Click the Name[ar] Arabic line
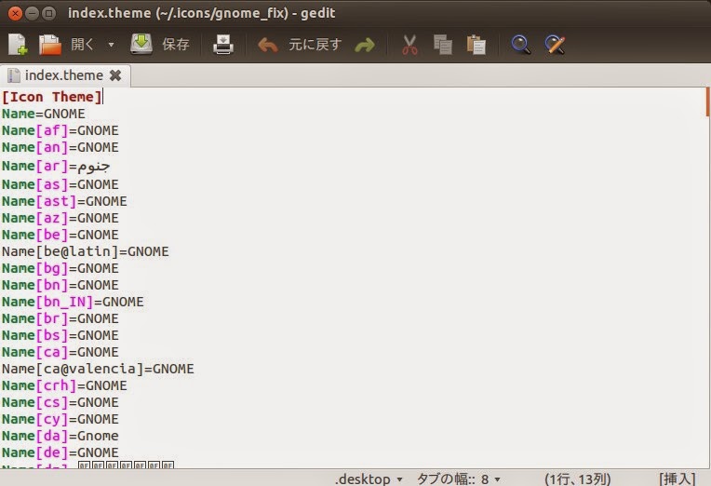 pos(56,166)
